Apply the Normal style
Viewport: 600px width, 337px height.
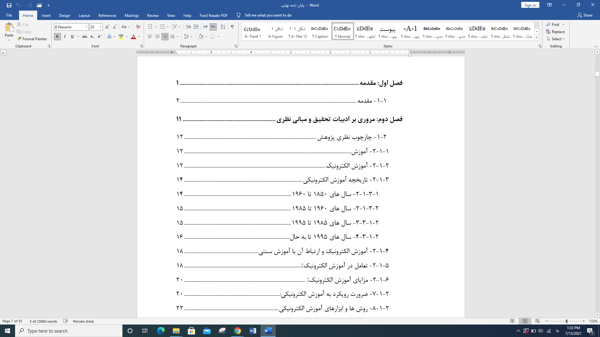coord(342,31)
